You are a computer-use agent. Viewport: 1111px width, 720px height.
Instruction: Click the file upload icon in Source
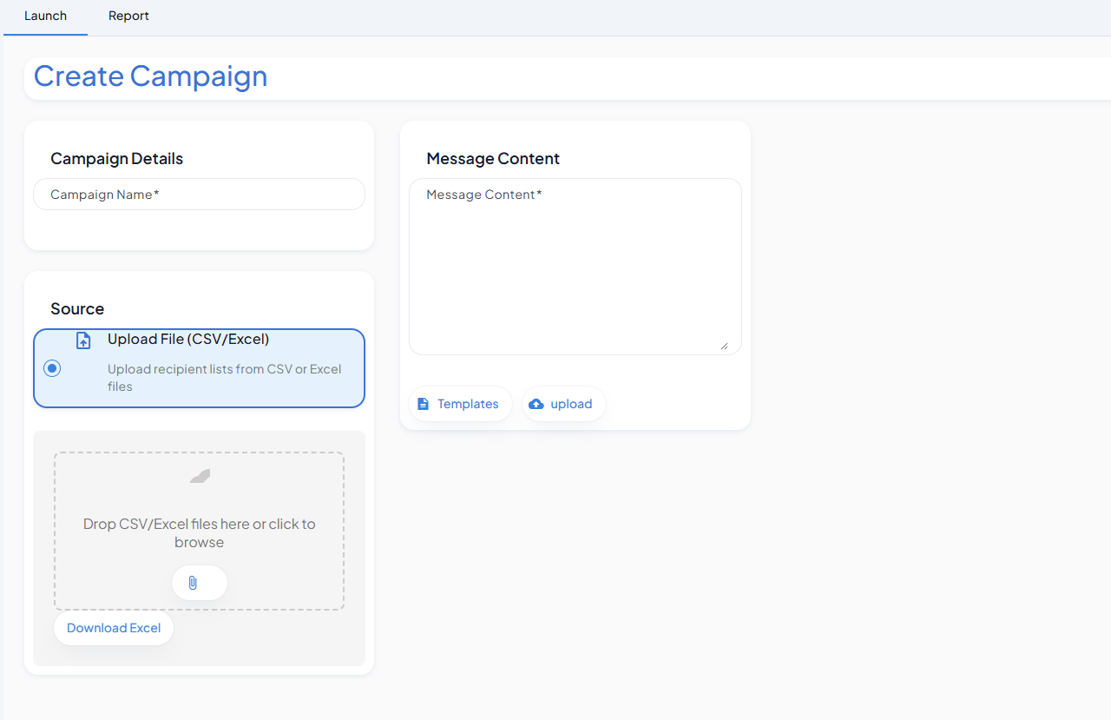click(x=83, y=340)
